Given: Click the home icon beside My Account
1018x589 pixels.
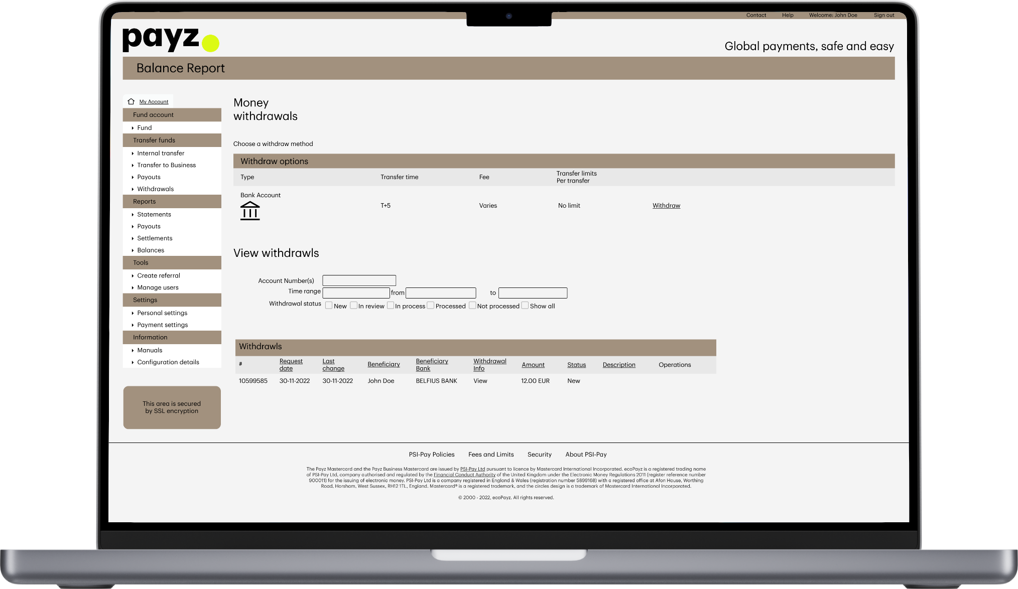Looking at the screenshot, I should click(131, 101).
